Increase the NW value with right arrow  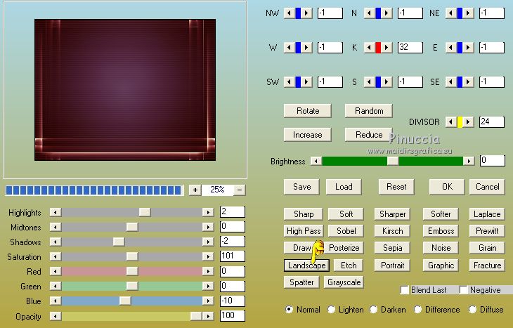tap(306, 13)
